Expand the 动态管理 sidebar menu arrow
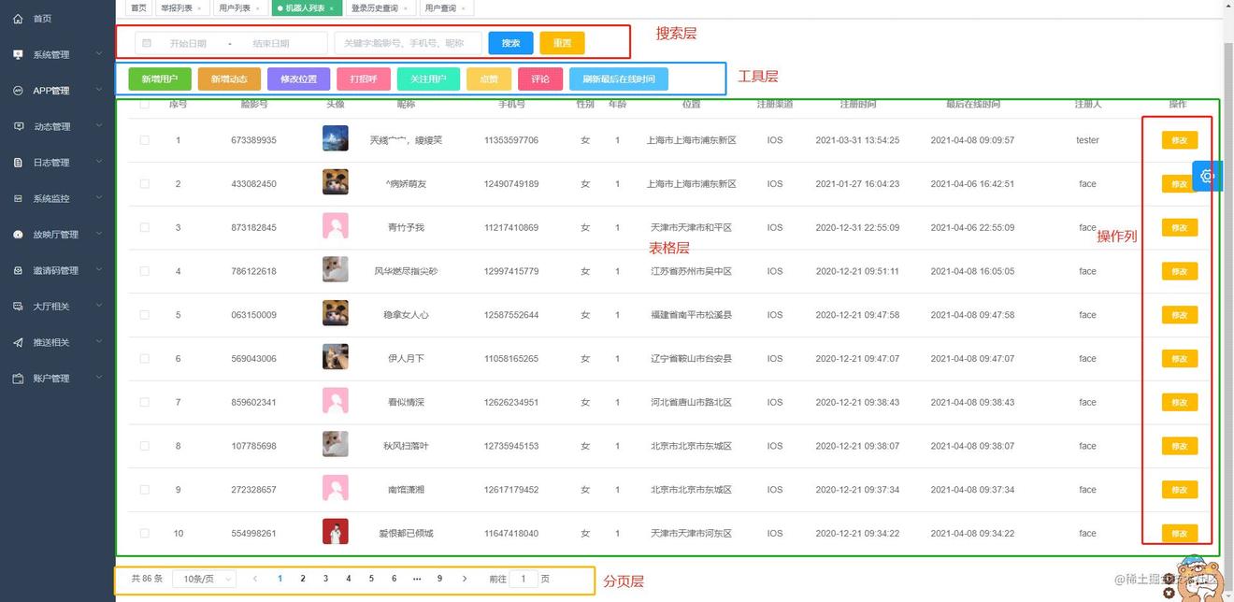Viewport: 1234px width, 602px height. point(99,126)
